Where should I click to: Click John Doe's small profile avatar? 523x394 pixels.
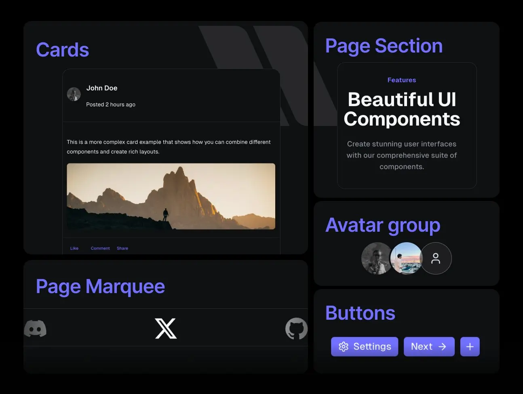[74, 94]
